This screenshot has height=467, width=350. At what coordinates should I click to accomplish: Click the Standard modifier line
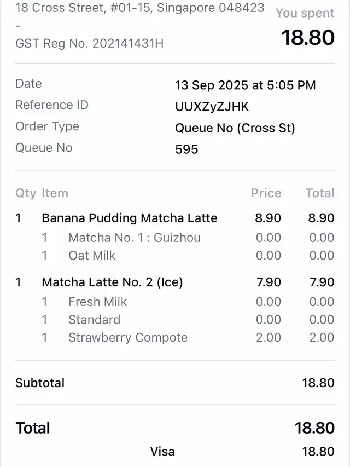(94, 319)
